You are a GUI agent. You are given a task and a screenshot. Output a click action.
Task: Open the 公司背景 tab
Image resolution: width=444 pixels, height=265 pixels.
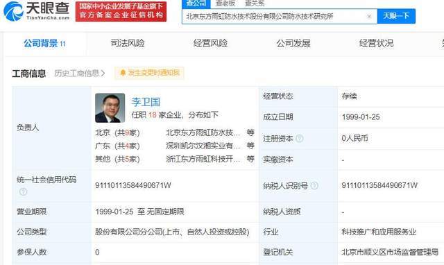tap(44, 43)
